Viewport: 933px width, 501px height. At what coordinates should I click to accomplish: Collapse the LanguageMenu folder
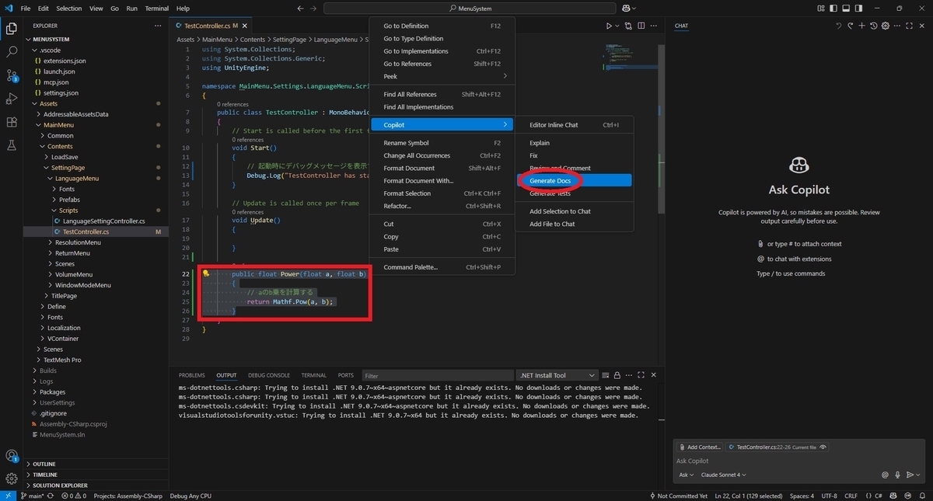(x=76, y=179)
